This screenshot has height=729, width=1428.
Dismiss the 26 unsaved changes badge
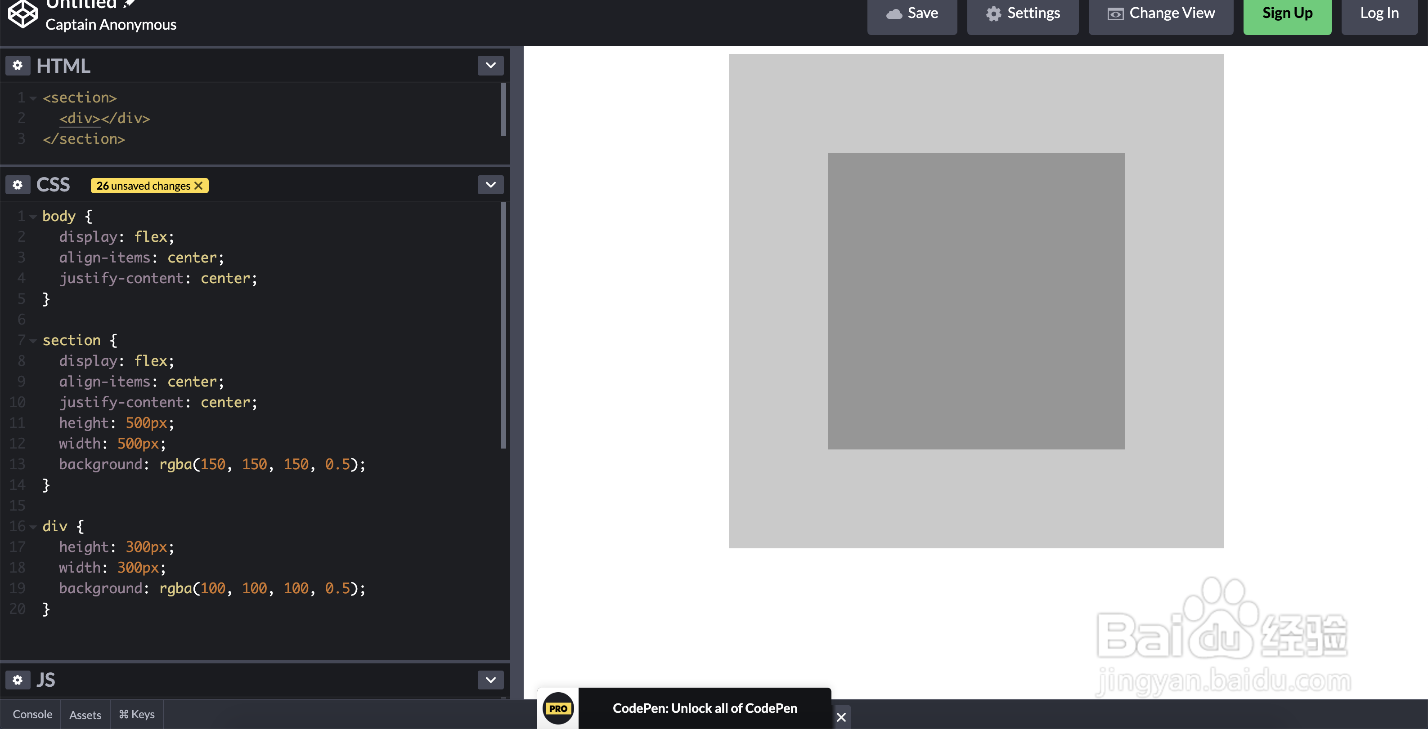[198, 186]
